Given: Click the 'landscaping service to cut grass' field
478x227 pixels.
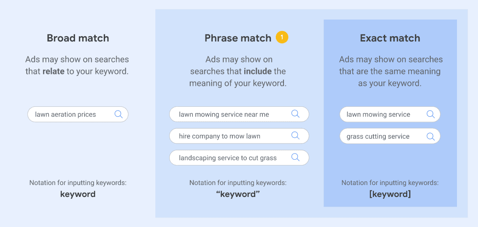Looking at the screenshot, I should point(239,158).
